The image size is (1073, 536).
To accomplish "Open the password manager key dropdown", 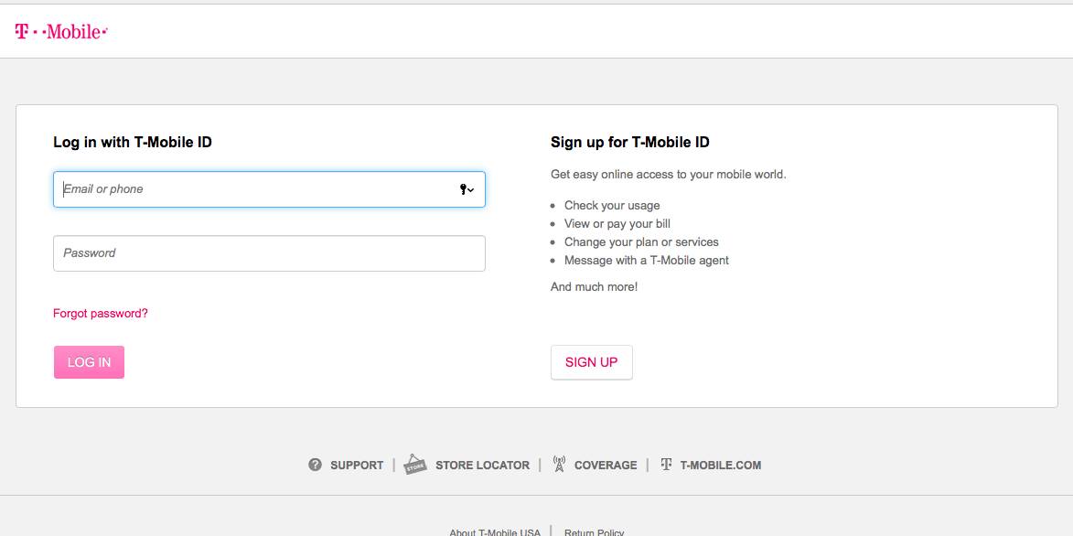I will [467, 189].
